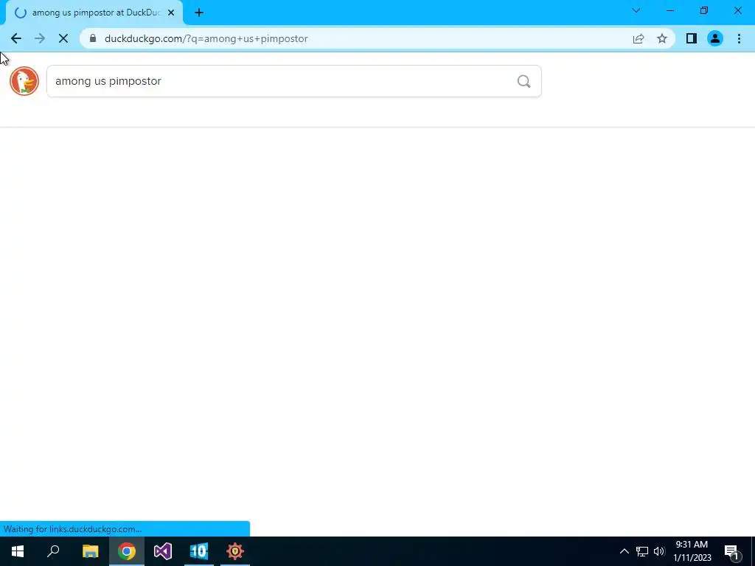Open the clock showing 9:31 AM
The height and width of the screenshot is (566, 755).
(x=692, y=551)
